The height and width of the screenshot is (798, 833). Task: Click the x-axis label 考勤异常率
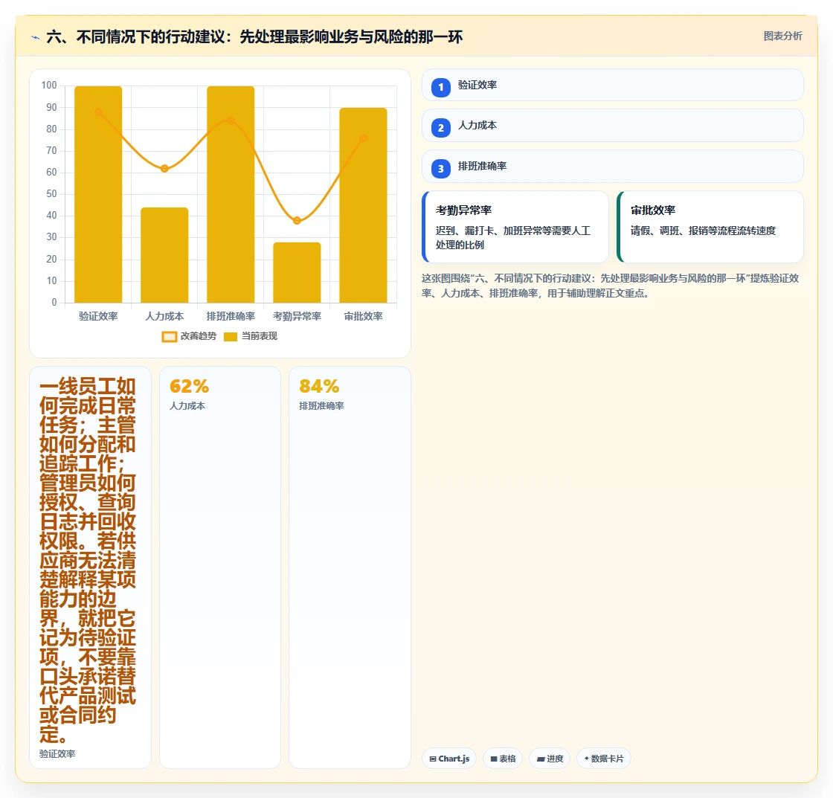tap(297, 317)
